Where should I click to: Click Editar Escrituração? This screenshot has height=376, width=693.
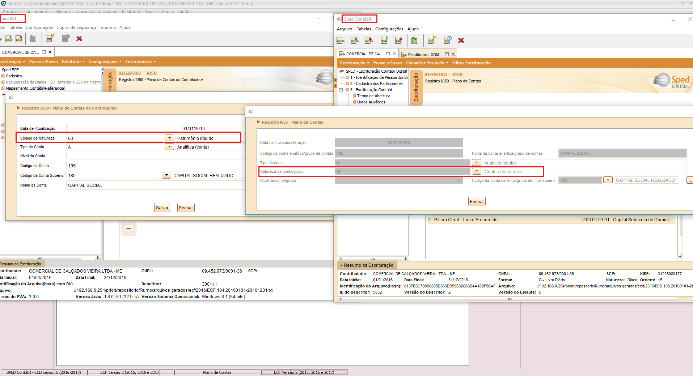coord(471,63)
